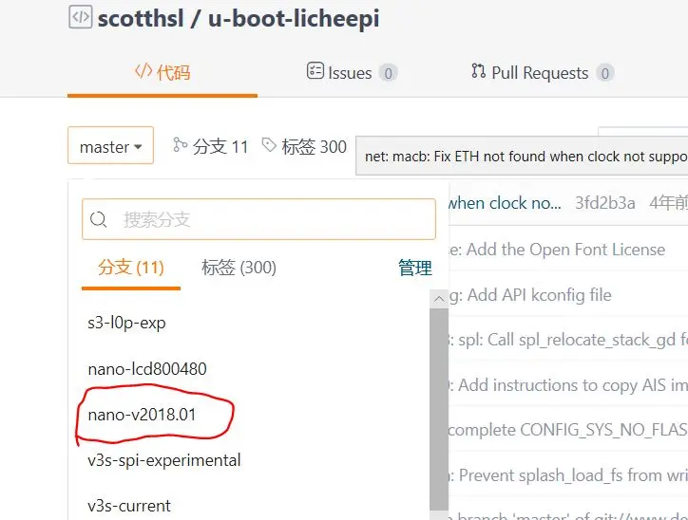Click the Pull Requests icon
The width and height of the screenshot is (688, 520).
pyautogui.click(x=478, y=71)
